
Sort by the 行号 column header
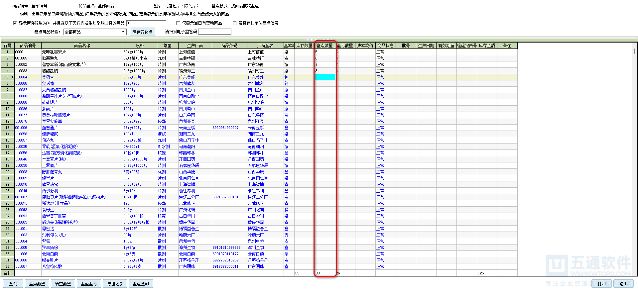click(x=7, y=46)
